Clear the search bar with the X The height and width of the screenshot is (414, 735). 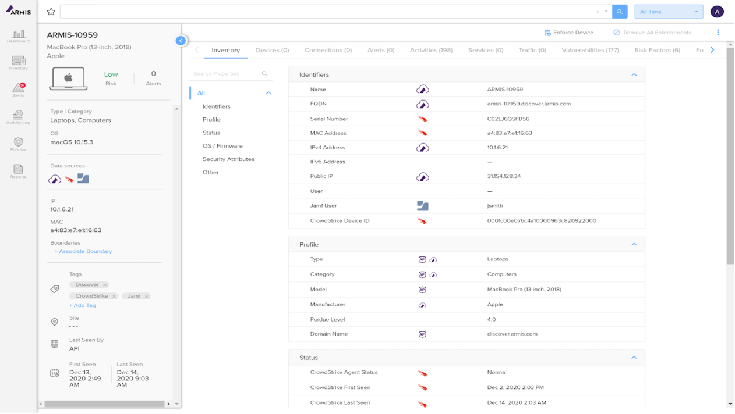pos(598,12)
